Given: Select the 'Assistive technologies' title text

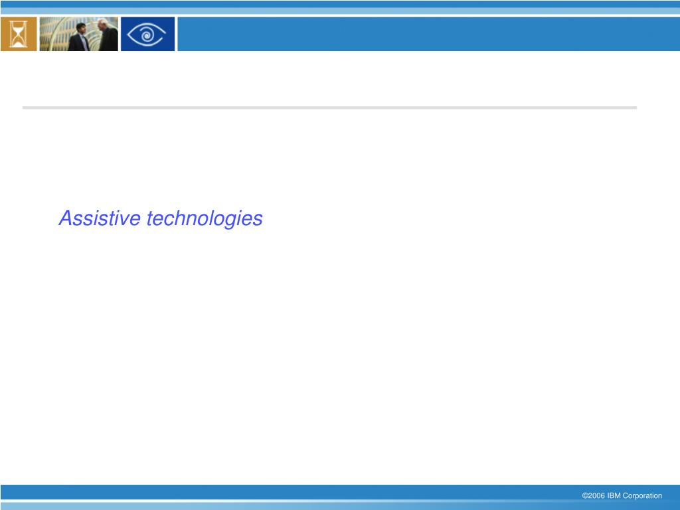Looking at the screenshot, I should pyautogui.click(x=161, y=218).
